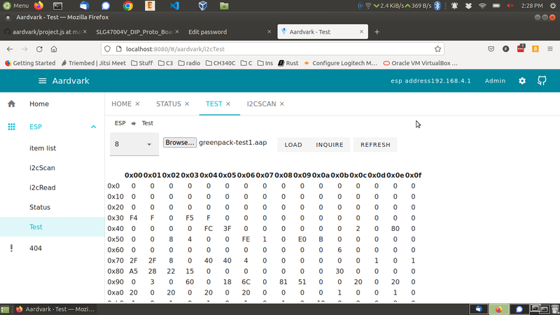
Task: Launch Firefox from the top panel
Action: tap(38, 6)
